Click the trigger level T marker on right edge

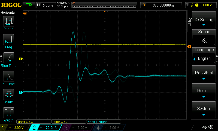pos(189,46)
